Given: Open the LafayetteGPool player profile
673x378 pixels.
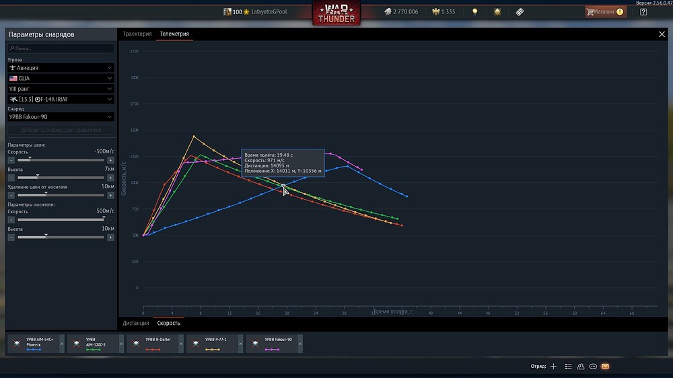Looking at the screenshot, I should 269,11.
